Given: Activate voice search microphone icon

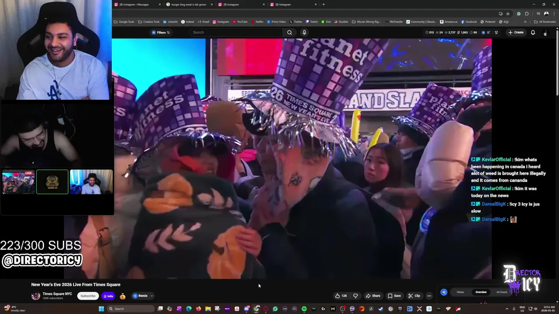Looking at the screenshot, I should [x=304, y=32].
